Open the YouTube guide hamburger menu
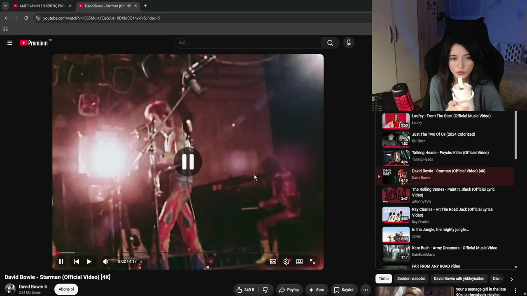The image size is (527, 296). 10,43
